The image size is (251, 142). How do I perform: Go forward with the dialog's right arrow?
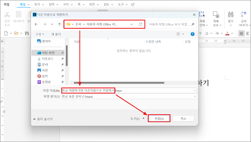(x=45, y=24)
